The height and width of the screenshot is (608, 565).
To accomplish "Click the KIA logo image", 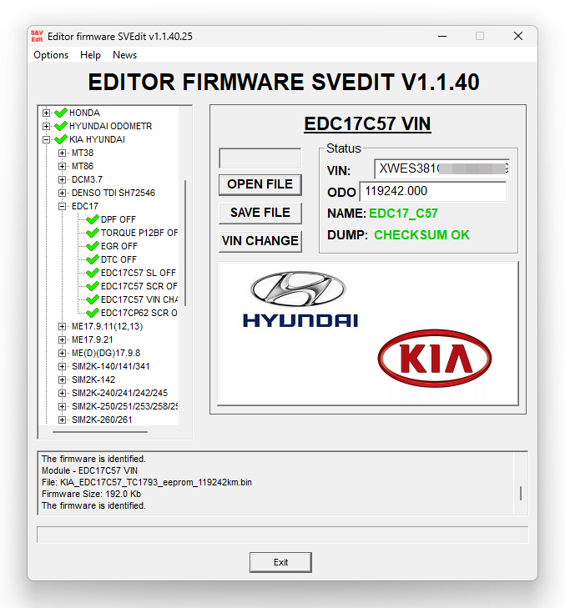I will (435, 359).
